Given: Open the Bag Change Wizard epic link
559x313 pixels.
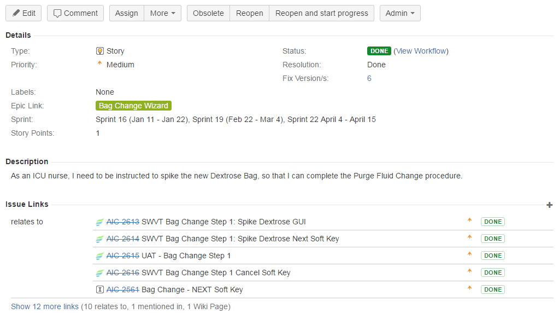Looking at the screenshot, I should tap(133, 106).
